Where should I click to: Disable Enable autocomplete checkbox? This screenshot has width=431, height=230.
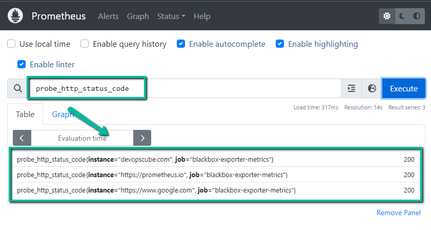tap(180, 44)
